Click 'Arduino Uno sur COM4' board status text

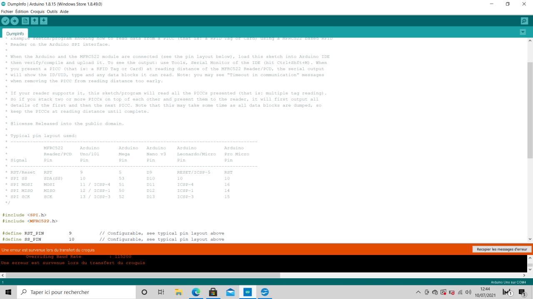tap(508, 282)
